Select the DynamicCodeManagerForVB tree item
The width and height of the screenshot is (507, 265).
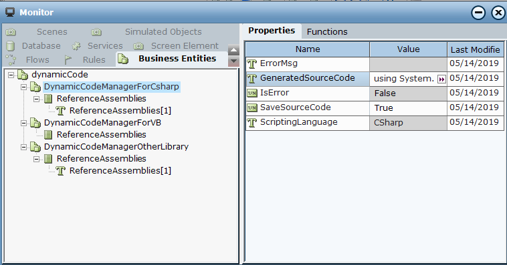[102, 123]
